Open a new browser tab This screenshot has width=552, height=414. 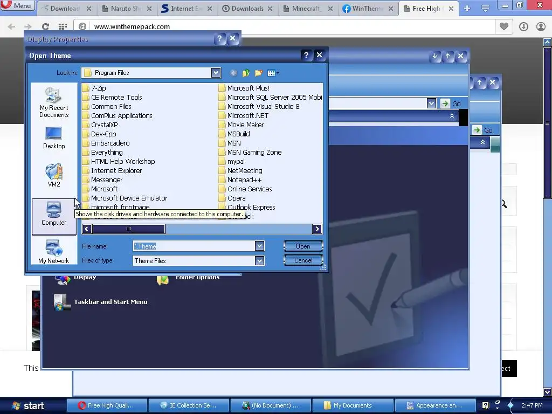point(467,9)
